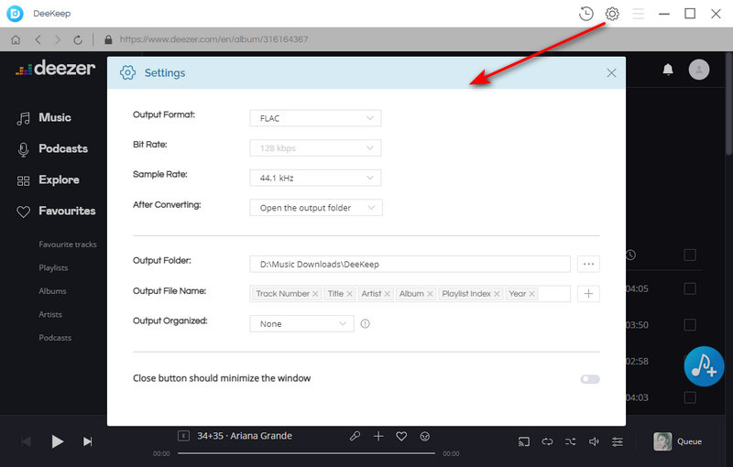733x467 pixels.
Task: Remove the Playlist Index tag
Action: [x=497, y=294]
